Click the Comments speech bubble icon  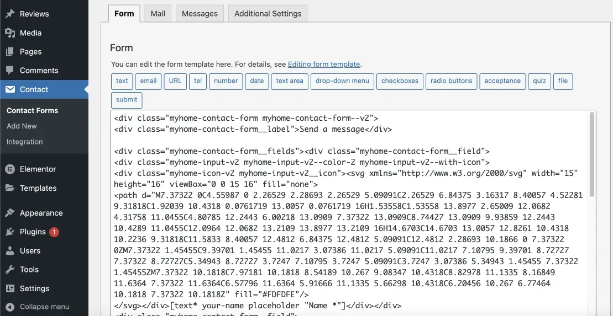10,70
